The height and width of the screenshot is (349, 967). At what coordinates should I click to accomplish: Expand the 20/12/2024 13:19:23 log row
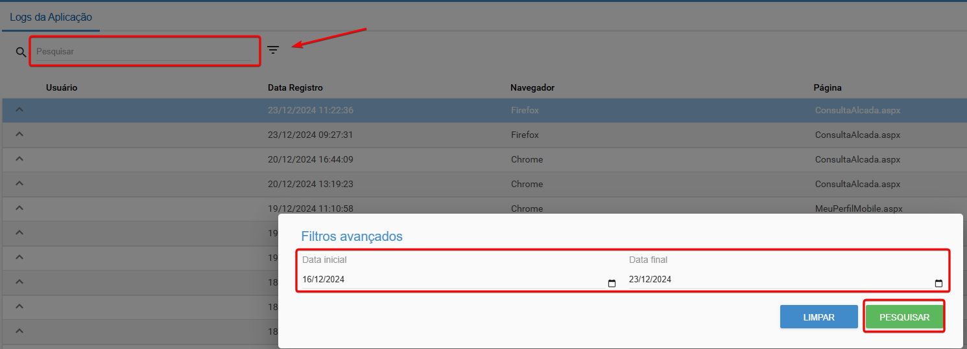point(19,184)
